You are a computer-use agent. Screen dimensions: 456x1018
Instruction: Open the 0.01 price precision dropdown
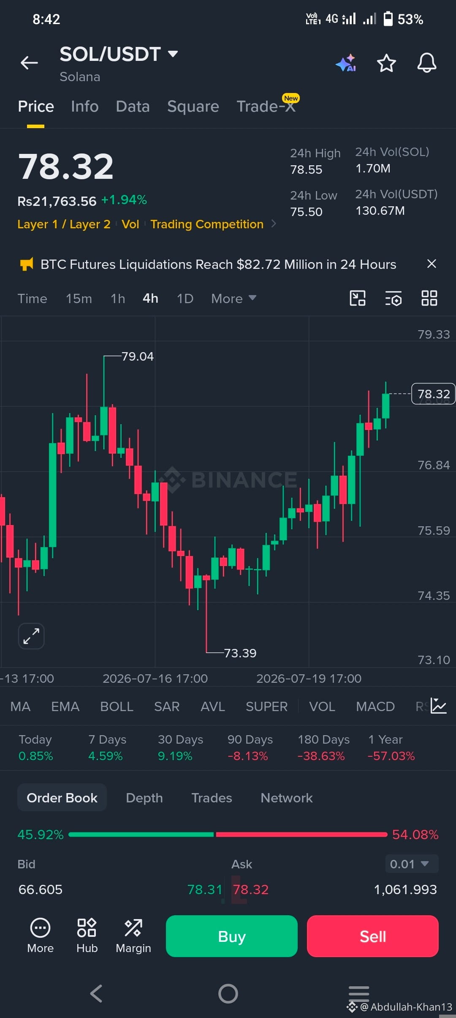[x=412, y=864]
